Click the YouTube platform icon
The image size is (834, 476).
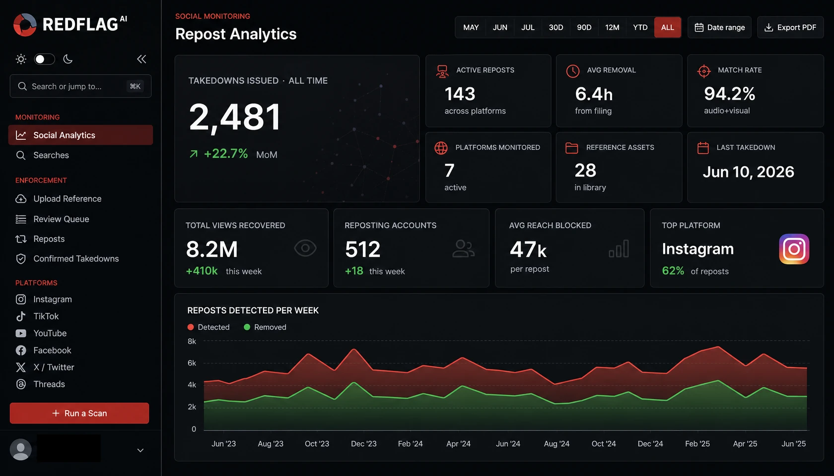[21, 333]
